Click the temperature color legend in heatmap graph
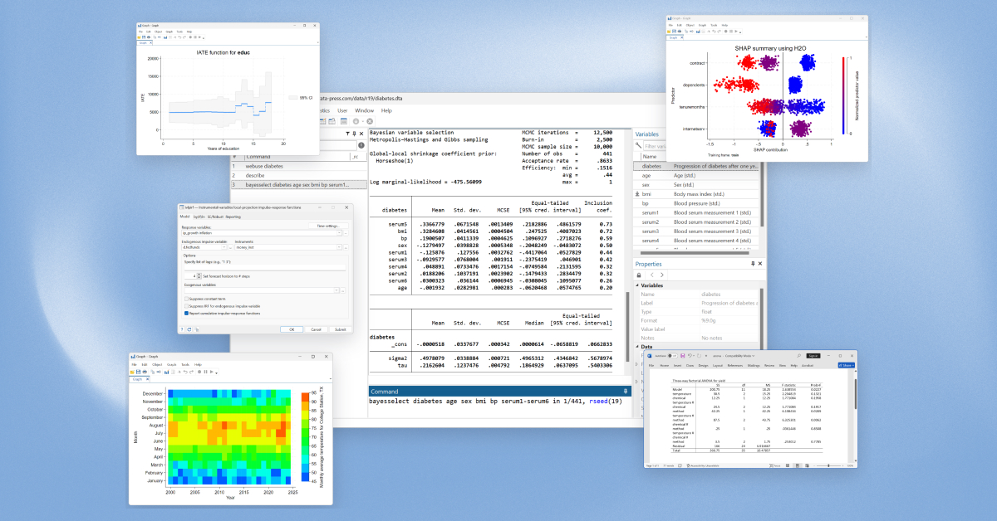The image size is (997, 521). (303, 437)
